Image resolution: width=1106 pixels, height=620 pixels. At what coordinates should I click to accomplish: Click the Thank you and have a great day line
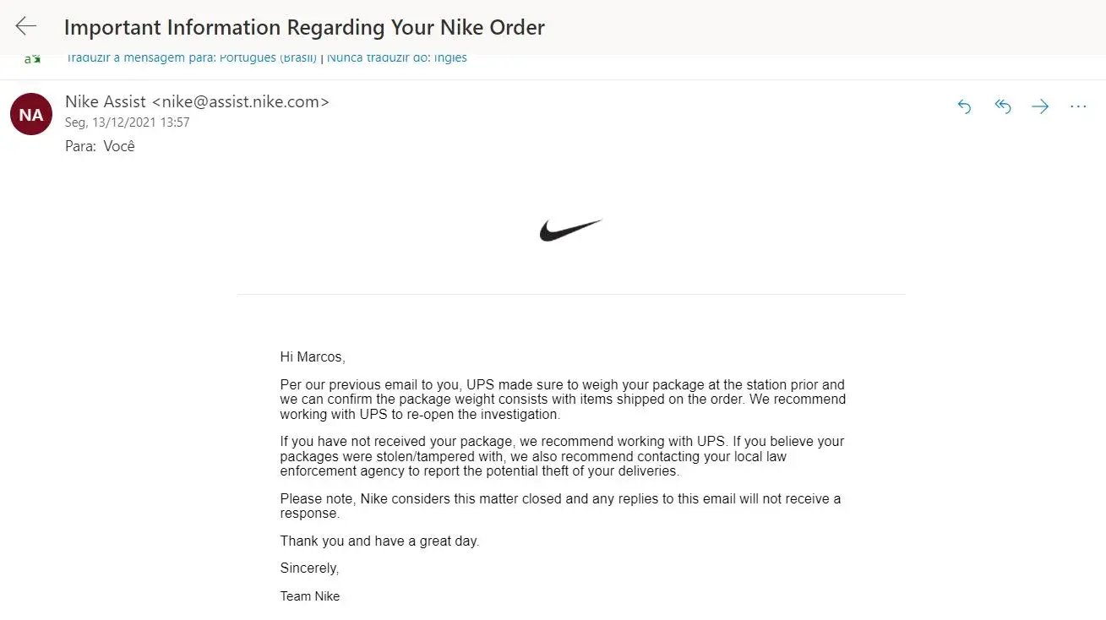pyautogui.click(x=379, y=541)
